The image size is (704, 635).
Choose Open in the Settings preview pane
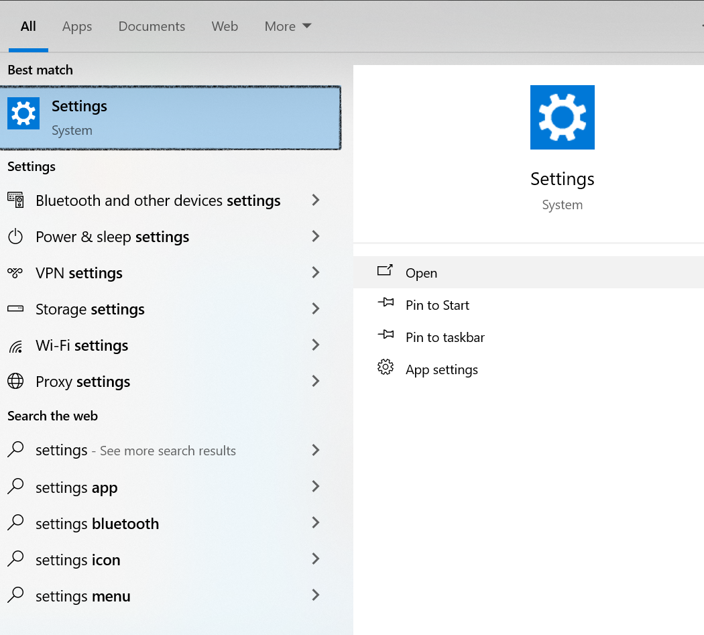click(x=528, y=272)
